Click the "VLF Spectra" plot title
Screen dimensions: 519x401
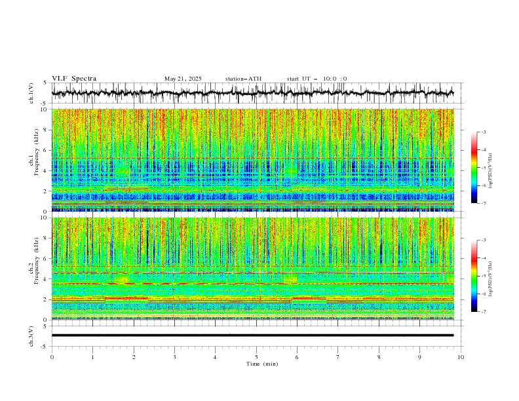tap(74, 79)
